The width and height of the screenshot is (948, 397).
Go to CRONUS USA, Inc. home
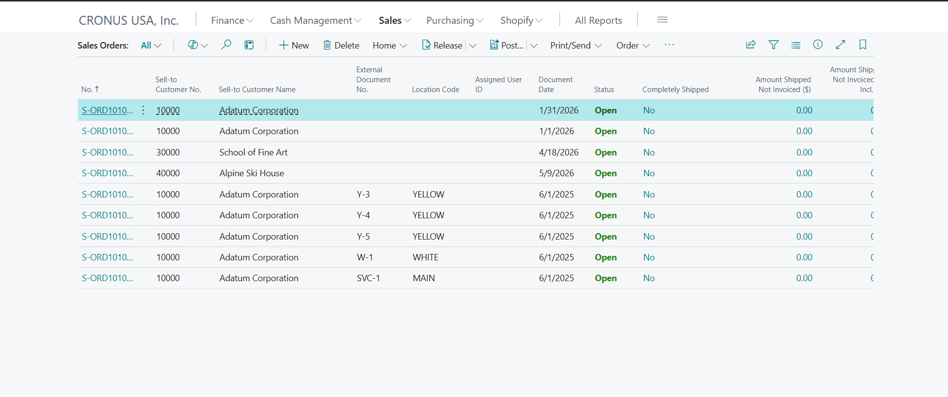point(129,20)
